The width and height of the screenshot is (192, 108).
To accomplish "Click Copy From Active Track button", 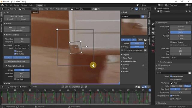I will click(x=17, y=61).
